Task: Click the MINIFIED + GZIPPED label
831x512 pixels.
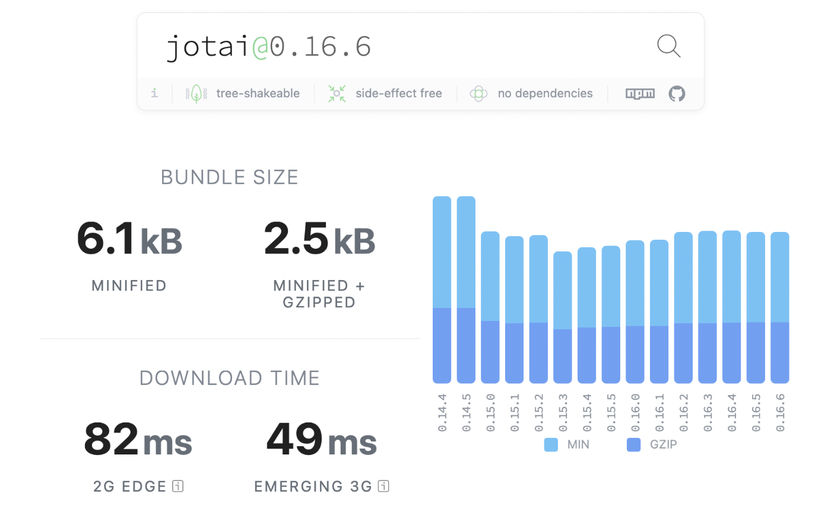Action: pos(319,294)
